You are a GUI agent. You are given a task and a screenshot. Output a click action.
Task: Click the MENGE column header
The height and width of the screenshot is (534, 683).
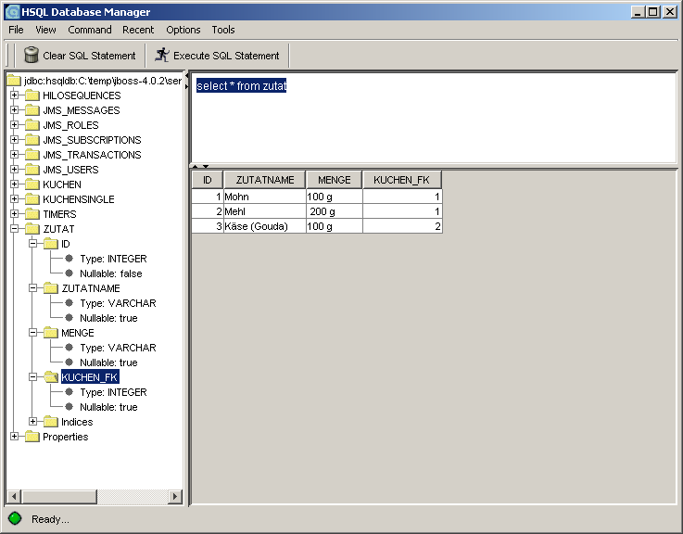coord(335,180)
